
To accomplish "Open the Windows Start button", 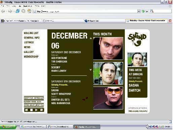I will (x=8, y=127).
